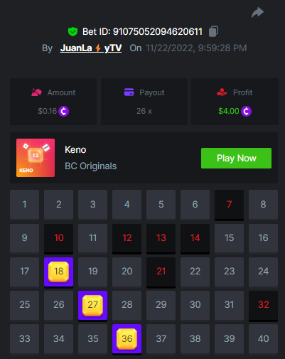Click Keno tile number 1
Image resolution: width=285 pixels, height=359 pixels.
[24, 204]
